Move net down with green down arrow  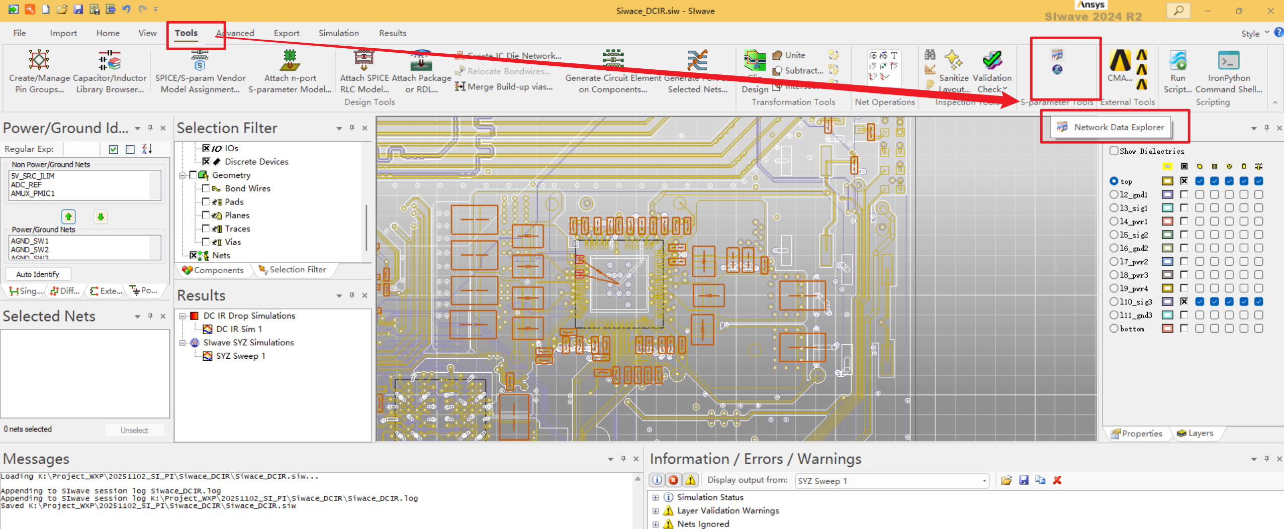click(x=101, y=217)
